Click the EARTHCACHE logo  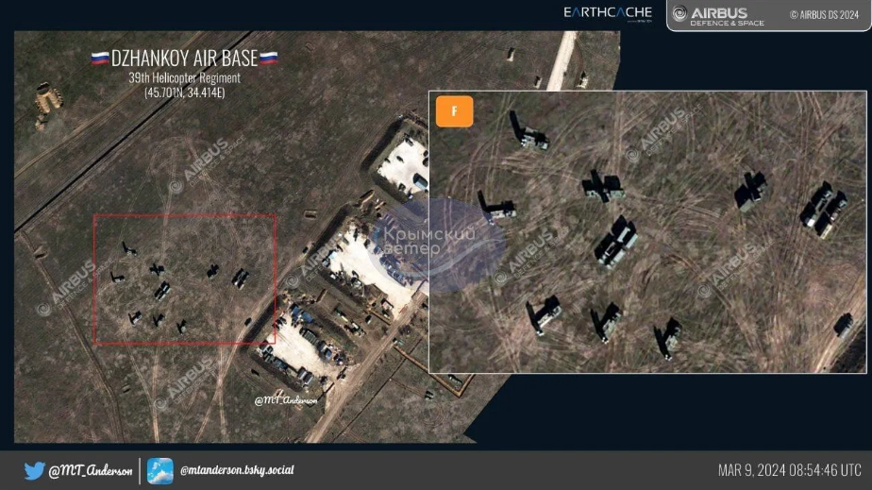click(x=608, y=13)
